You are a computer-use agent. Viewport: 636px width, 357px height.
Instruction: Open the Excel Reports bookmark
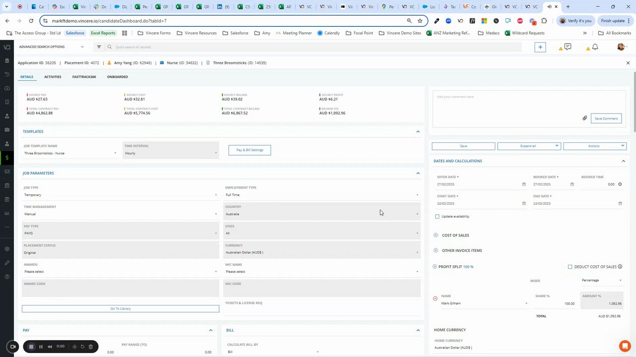click(103, 33)
